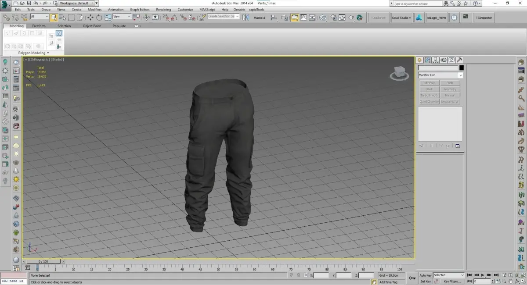
Task: Switch to the Object Paint ribbon tab
Action: point(92,26)
